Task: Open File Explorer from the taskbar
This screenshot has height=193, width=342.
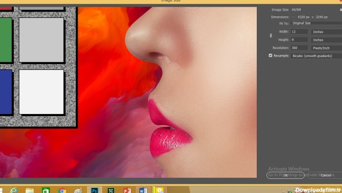Action: pos(30,190)
